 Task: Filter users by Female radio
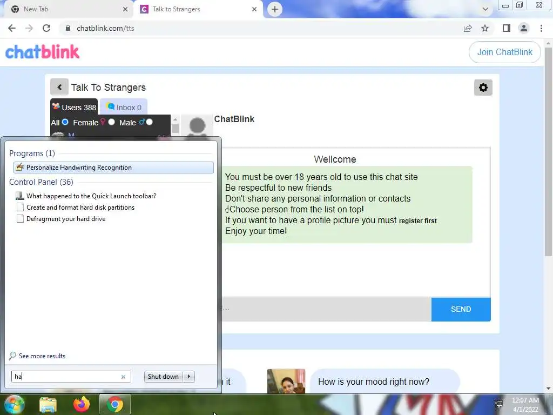[111, 122]
